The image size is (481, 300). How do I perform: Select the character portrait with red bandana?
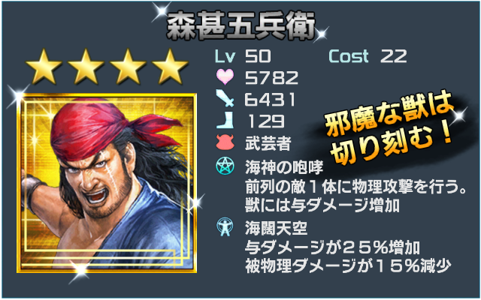click(x=107, y=183)
